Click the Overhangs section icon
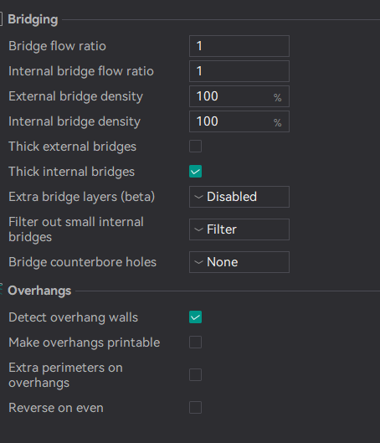This screenshot has height=443, width=380. point(1,290)
